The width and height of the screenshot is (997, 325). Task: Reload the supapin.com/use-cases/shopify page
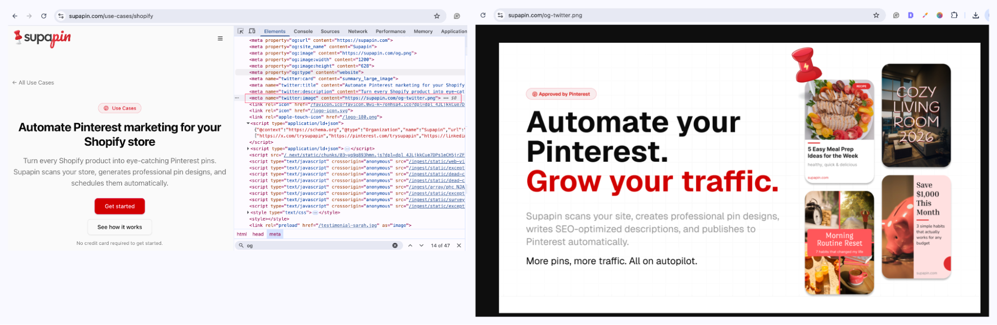pyautogui.click(x=44, y=16)
